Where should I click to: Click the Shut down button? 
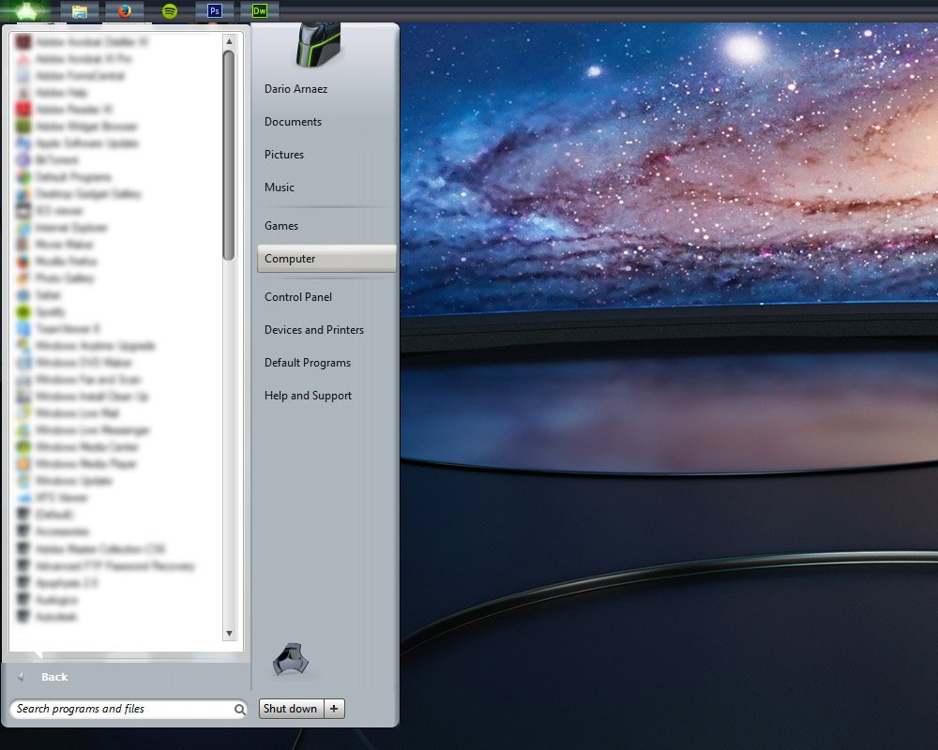click(x=291, y=709)
